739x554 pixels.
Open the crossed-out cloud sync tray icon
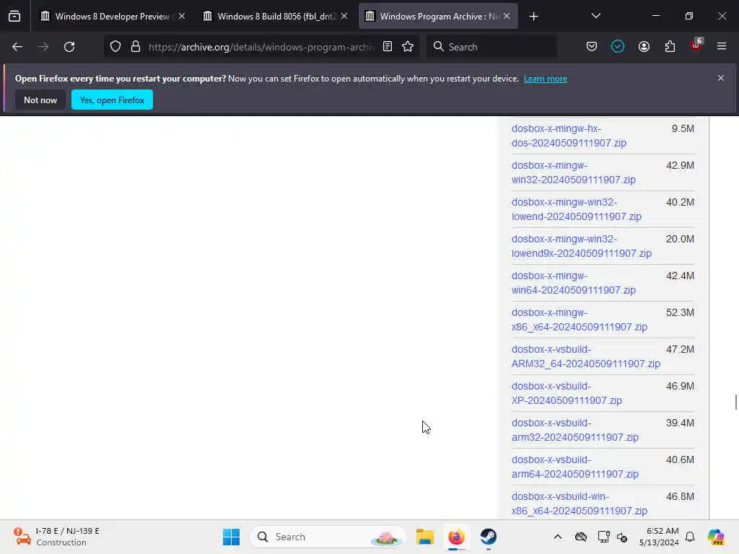[581, 537]
